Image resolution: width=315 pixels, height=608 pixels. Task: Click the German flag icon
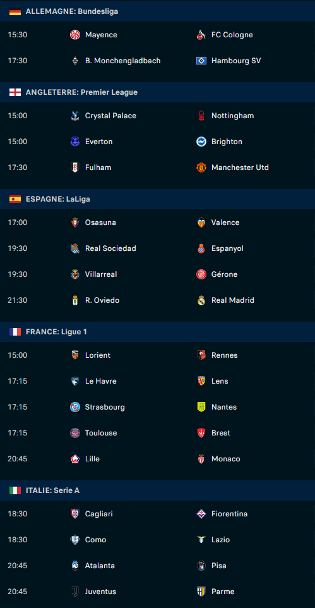pyautogui.click(x=15, y=11)
